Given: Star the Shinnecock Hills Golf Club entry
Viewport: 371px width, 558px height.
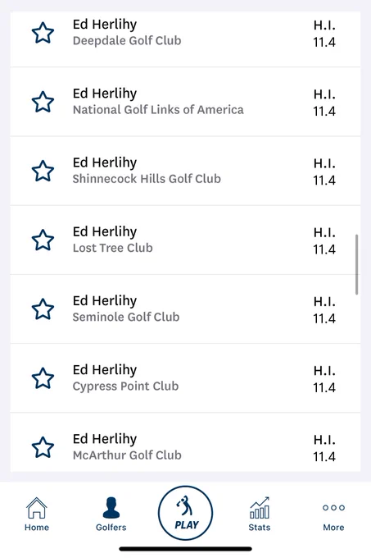Looking at the screenshot, I should [x=43, y=171].
